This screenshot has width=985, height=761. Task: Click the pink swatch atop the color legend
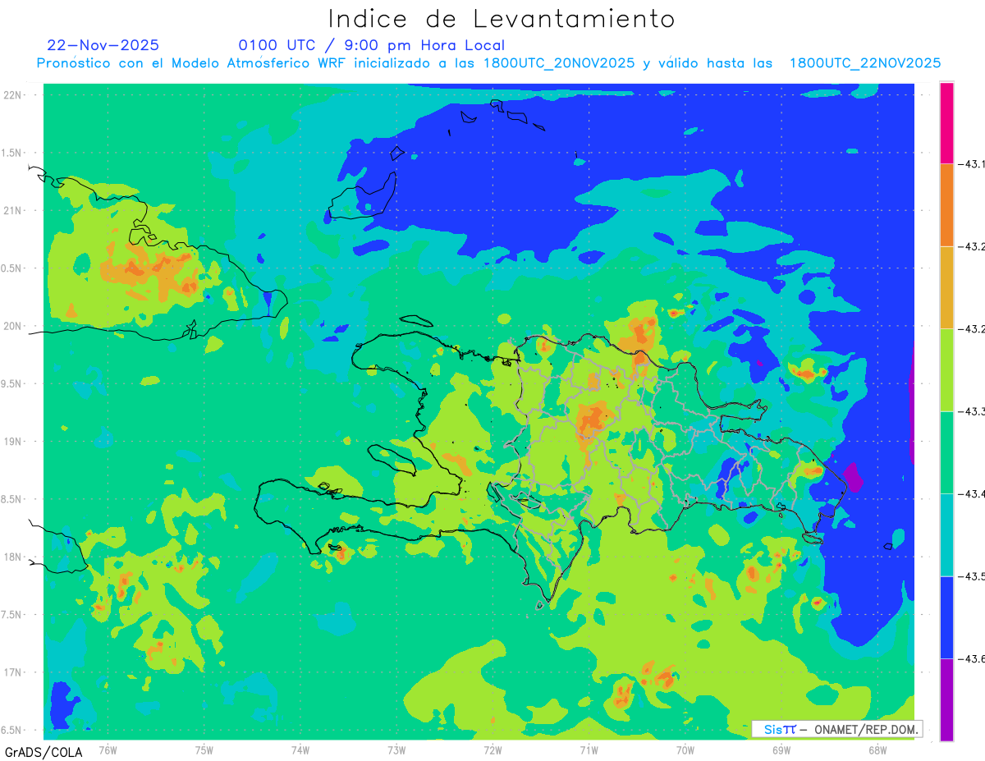(946, 122)
